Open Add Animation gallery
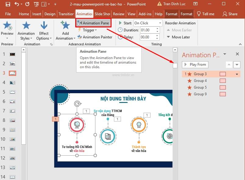Image resolution: width=245 pixels, height=180 pixels. [x=65, y=30]
